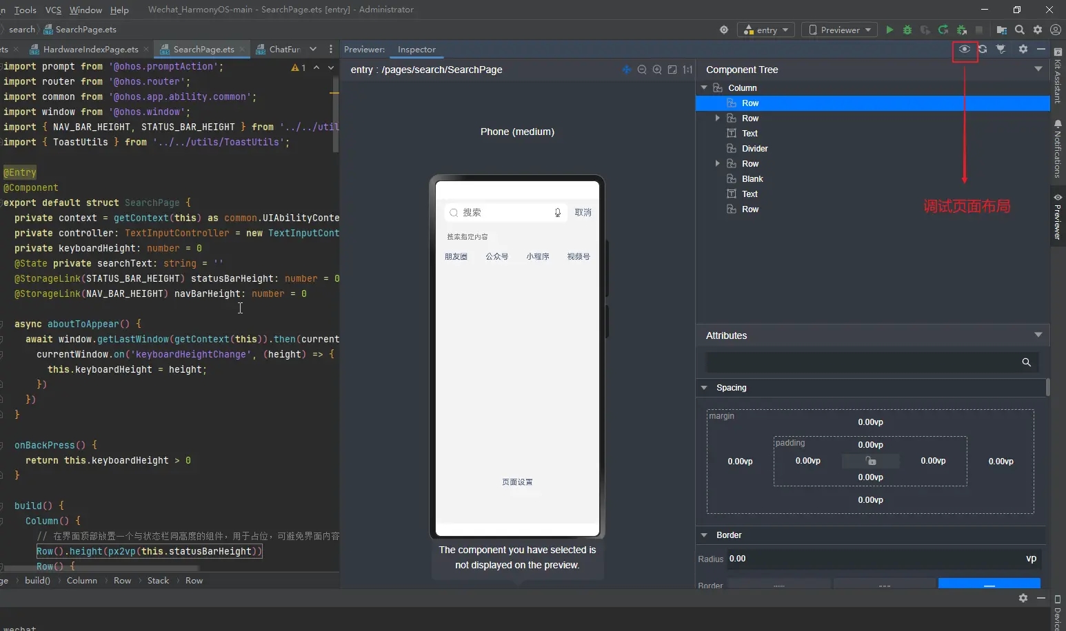This screenshot has height=631, width=1066.
Task: Select the Divider item in Component Tree
Action: pyautogui.click(x=754, y=149)
